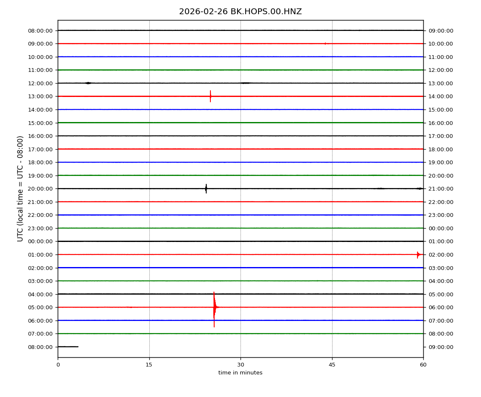Select the vertical UTC local time axis label
The width and height of the screenshot is (481, 397).
pos(20,188)
